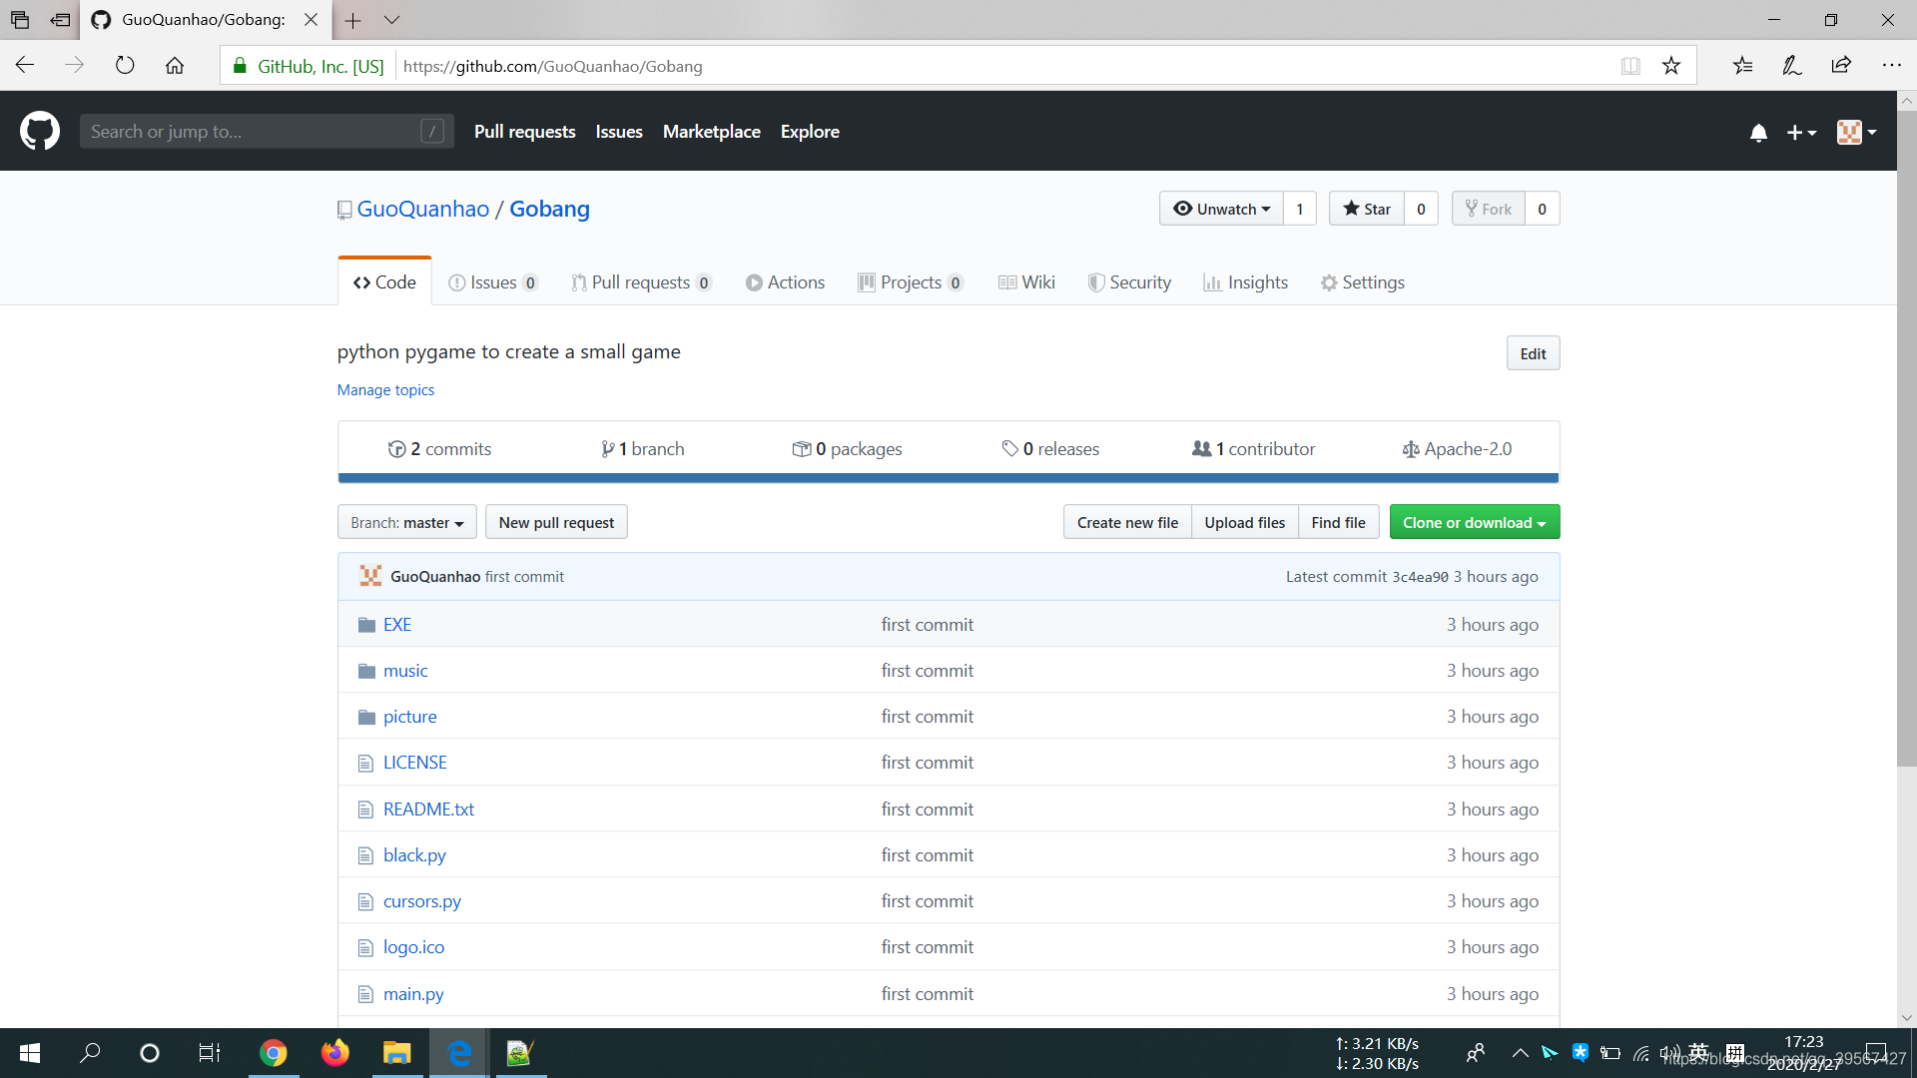Select the Code tab
Screen dimensions: 1917x1078
click(385, 280)
